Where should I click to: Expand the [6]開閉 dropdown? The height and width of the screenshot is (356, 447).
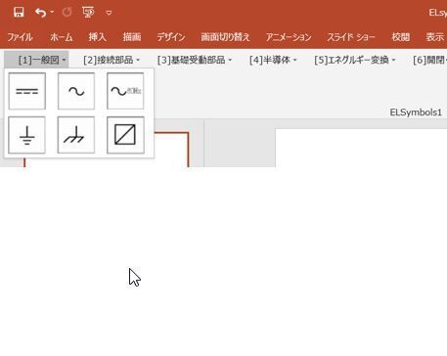[429, 60]
